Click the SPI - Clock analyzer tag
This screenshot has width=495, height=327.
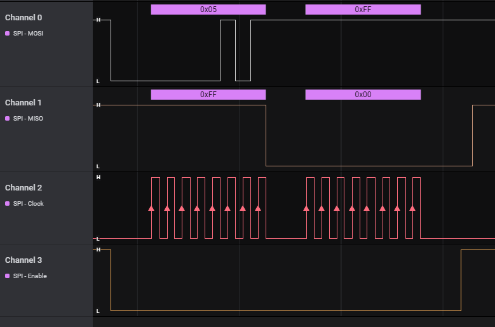point(29,204)
